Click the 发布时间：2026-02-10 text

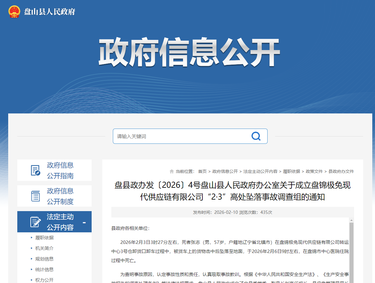215,212
